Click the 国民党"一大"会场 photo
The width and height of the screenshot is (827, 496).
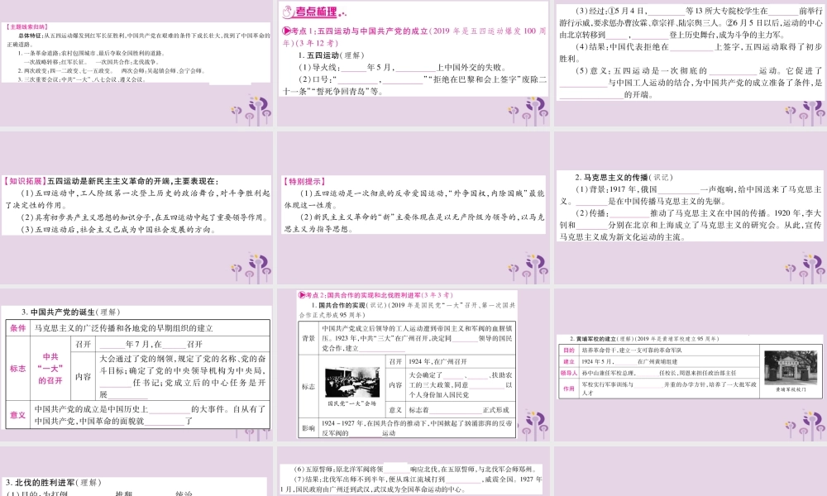tap(351, 384)
